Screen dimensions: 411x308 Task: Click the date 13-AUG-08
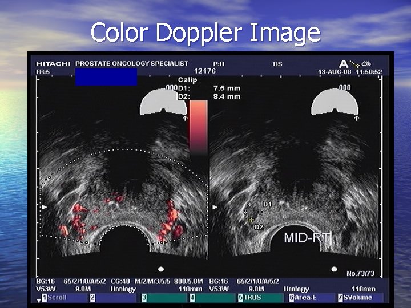pyautogui.click(x=335, y=72)
